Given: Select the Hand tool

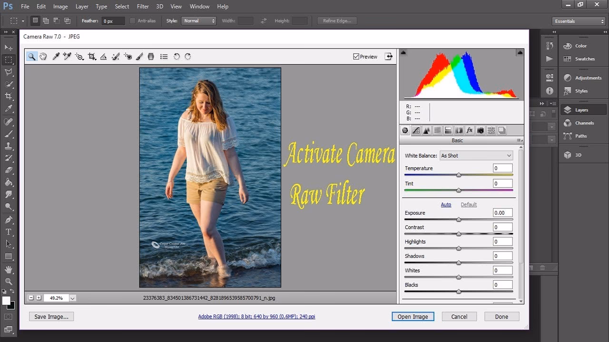Looking at the screenshot, I should 43,56.
